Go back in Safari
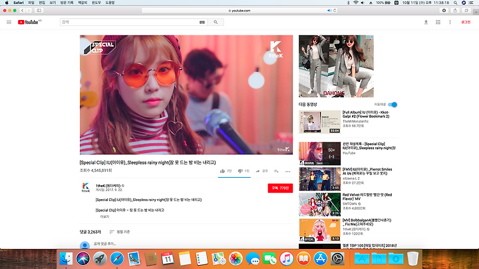479x269 pixels. 23,11
